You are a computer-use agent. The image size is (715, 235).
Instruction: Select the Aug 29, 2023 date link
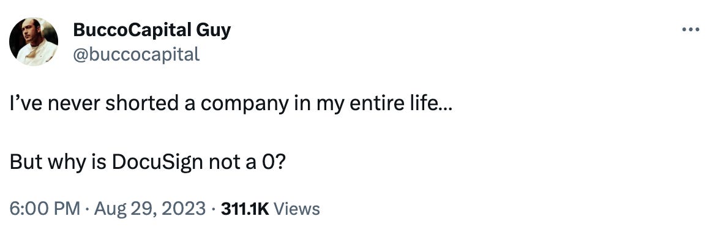tap(149, 209)
